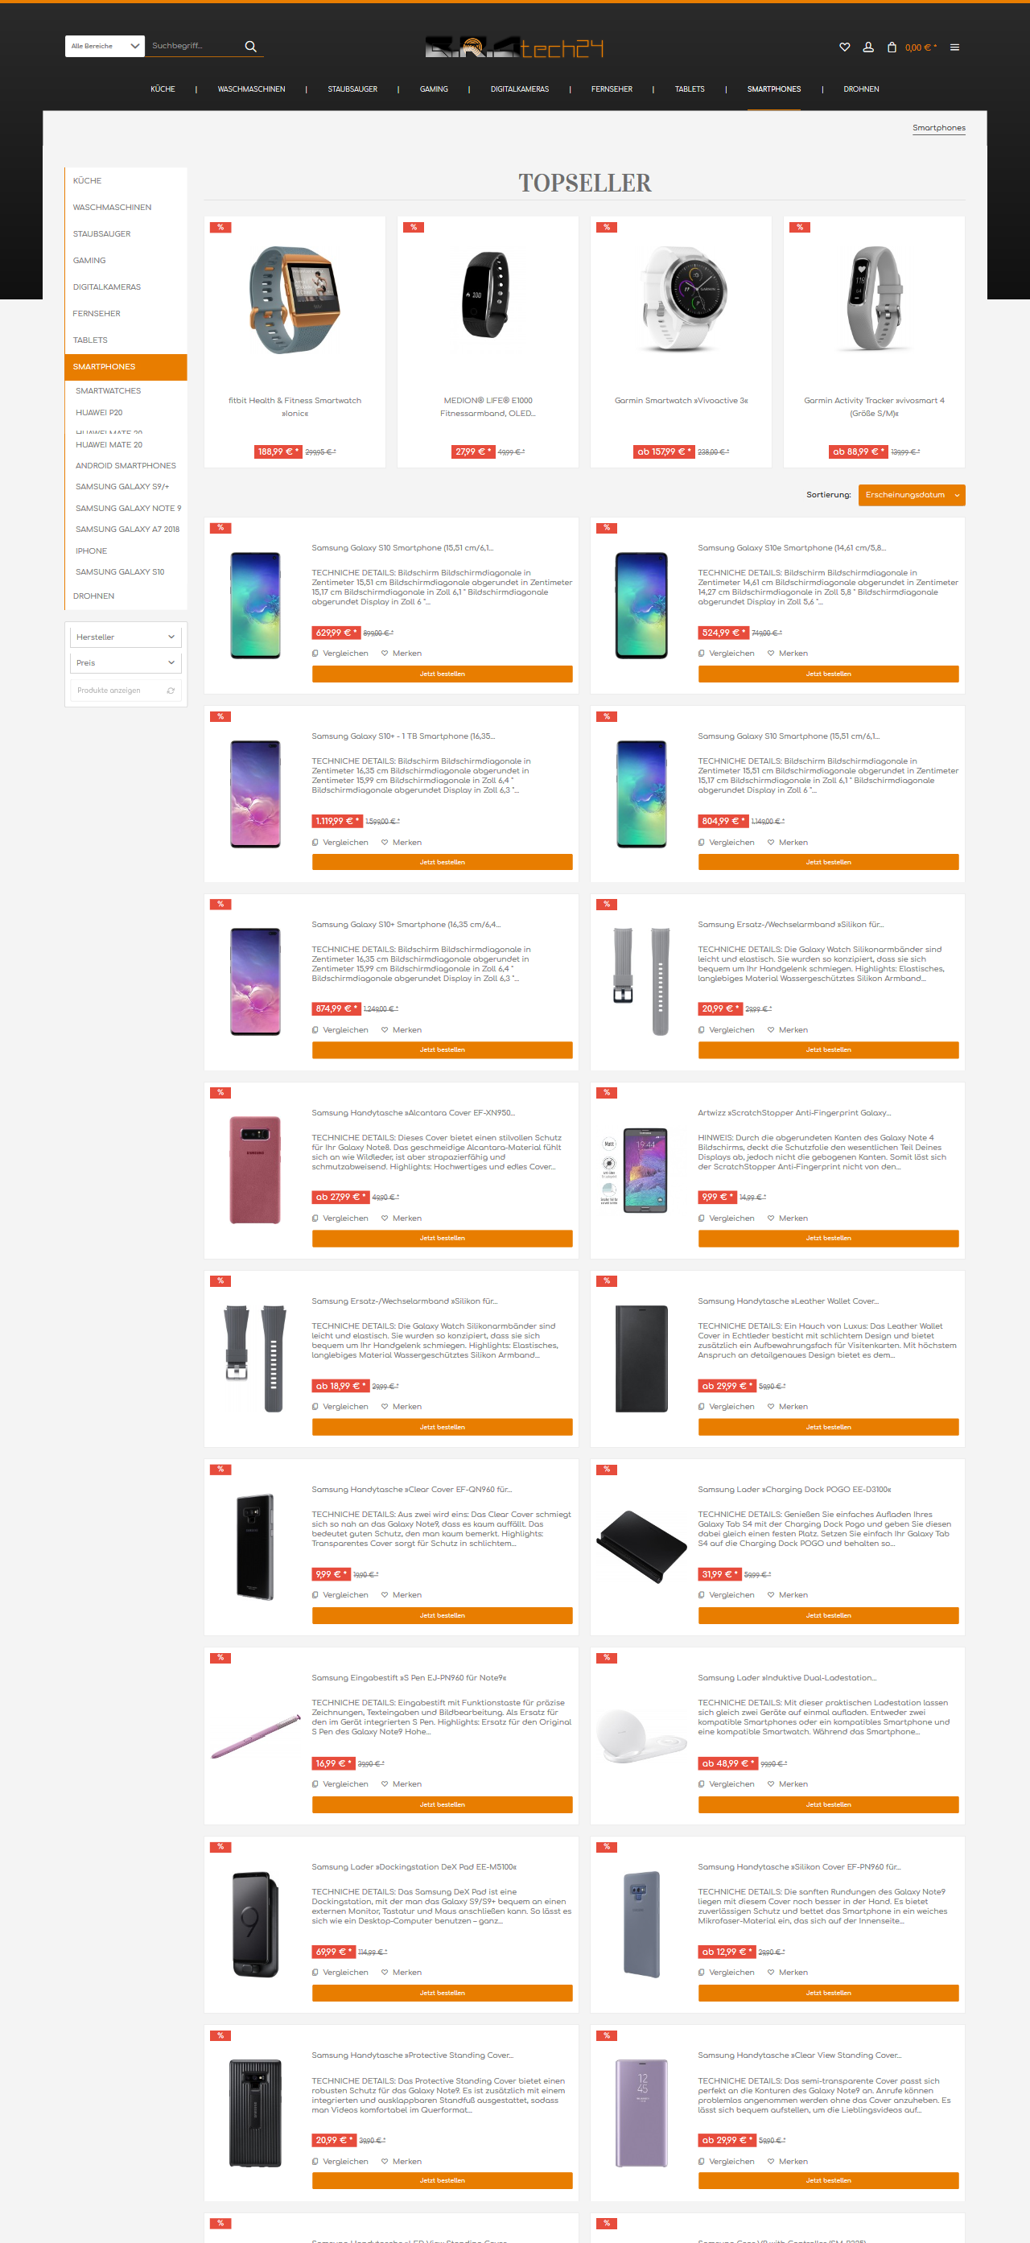Click the Smartphones breadcrumb link
Screen dimensions: 1030x2243
pos(938,128)
